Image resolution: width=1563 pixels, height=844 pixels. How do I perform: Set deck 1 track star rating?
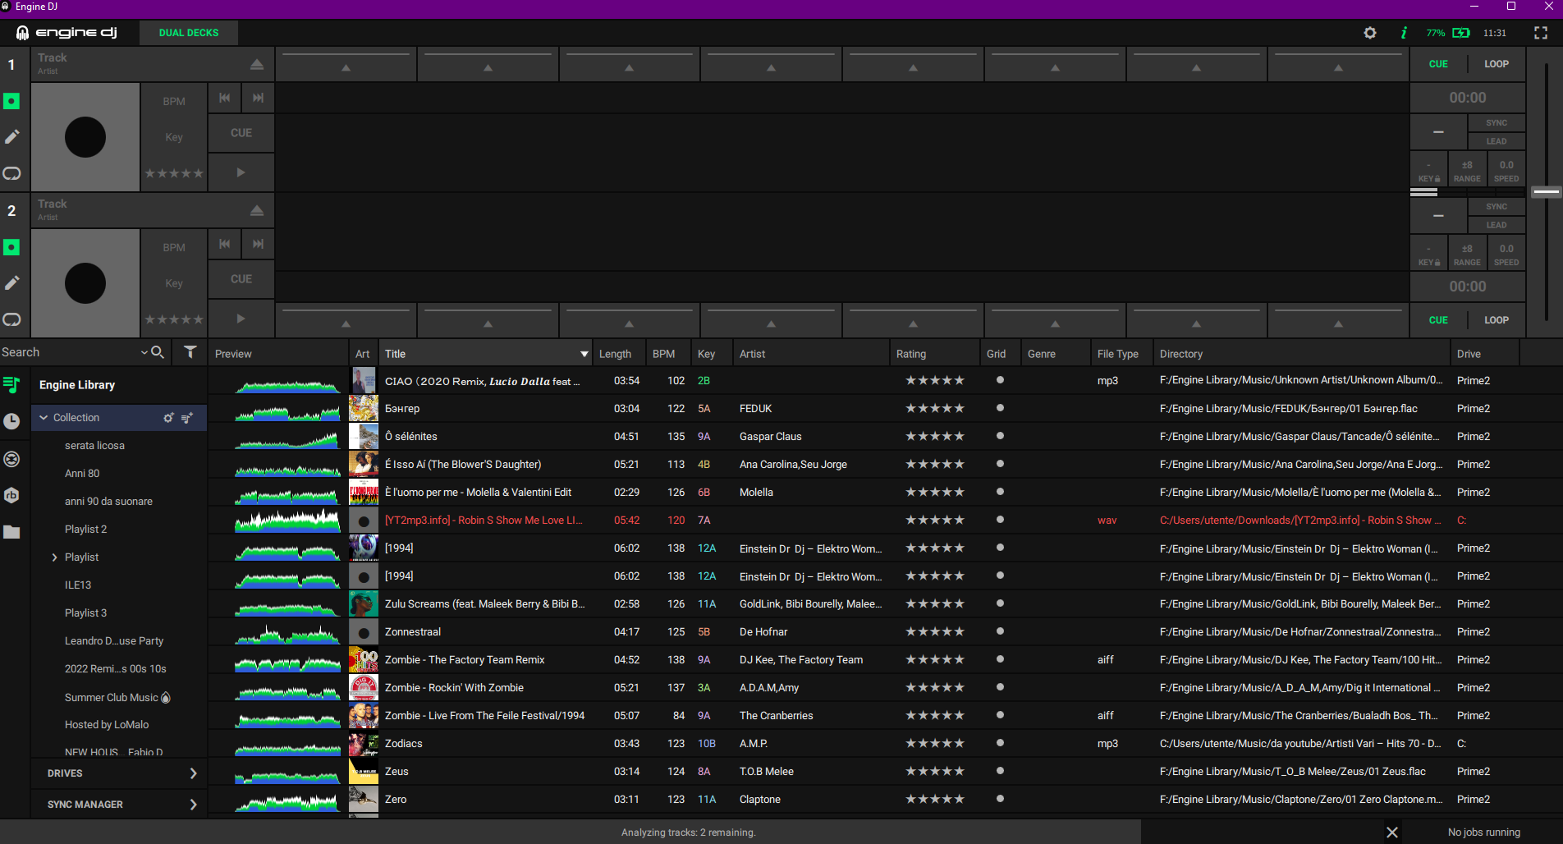pos(174,173)
